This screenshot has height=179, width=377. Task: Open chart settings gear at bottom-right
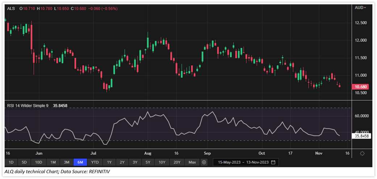[362, 154]
